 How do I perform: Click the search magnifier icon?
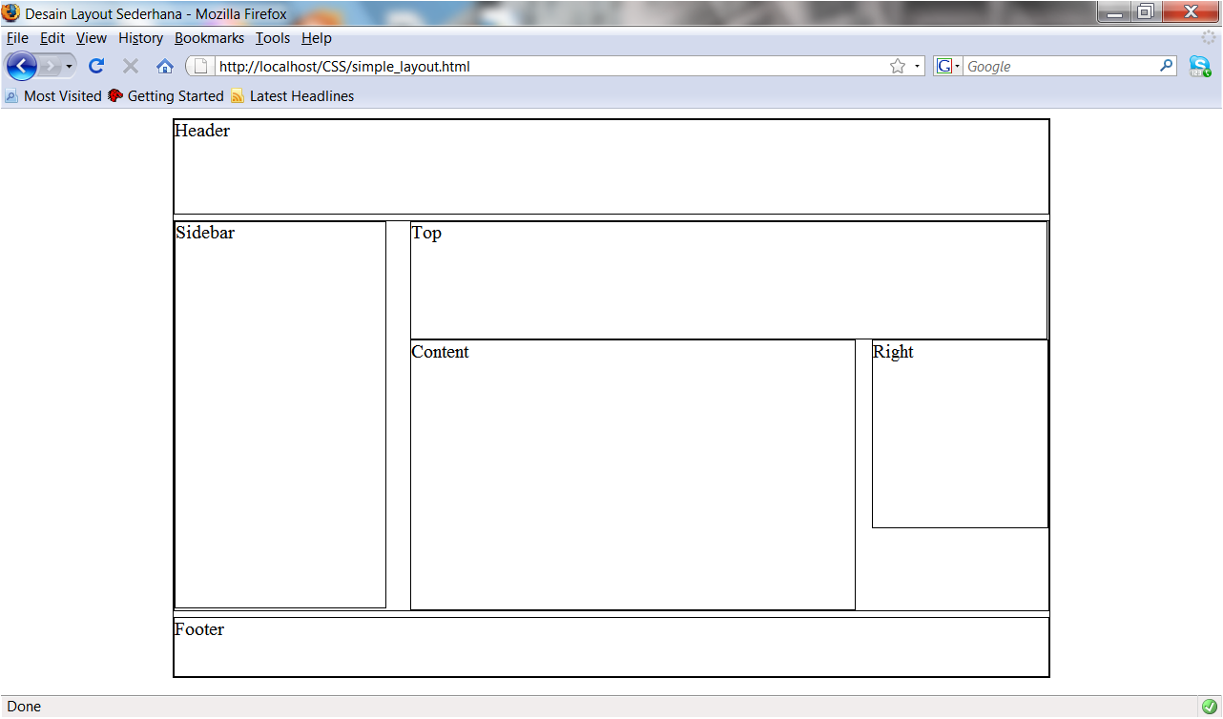(x=1166, y=66)
